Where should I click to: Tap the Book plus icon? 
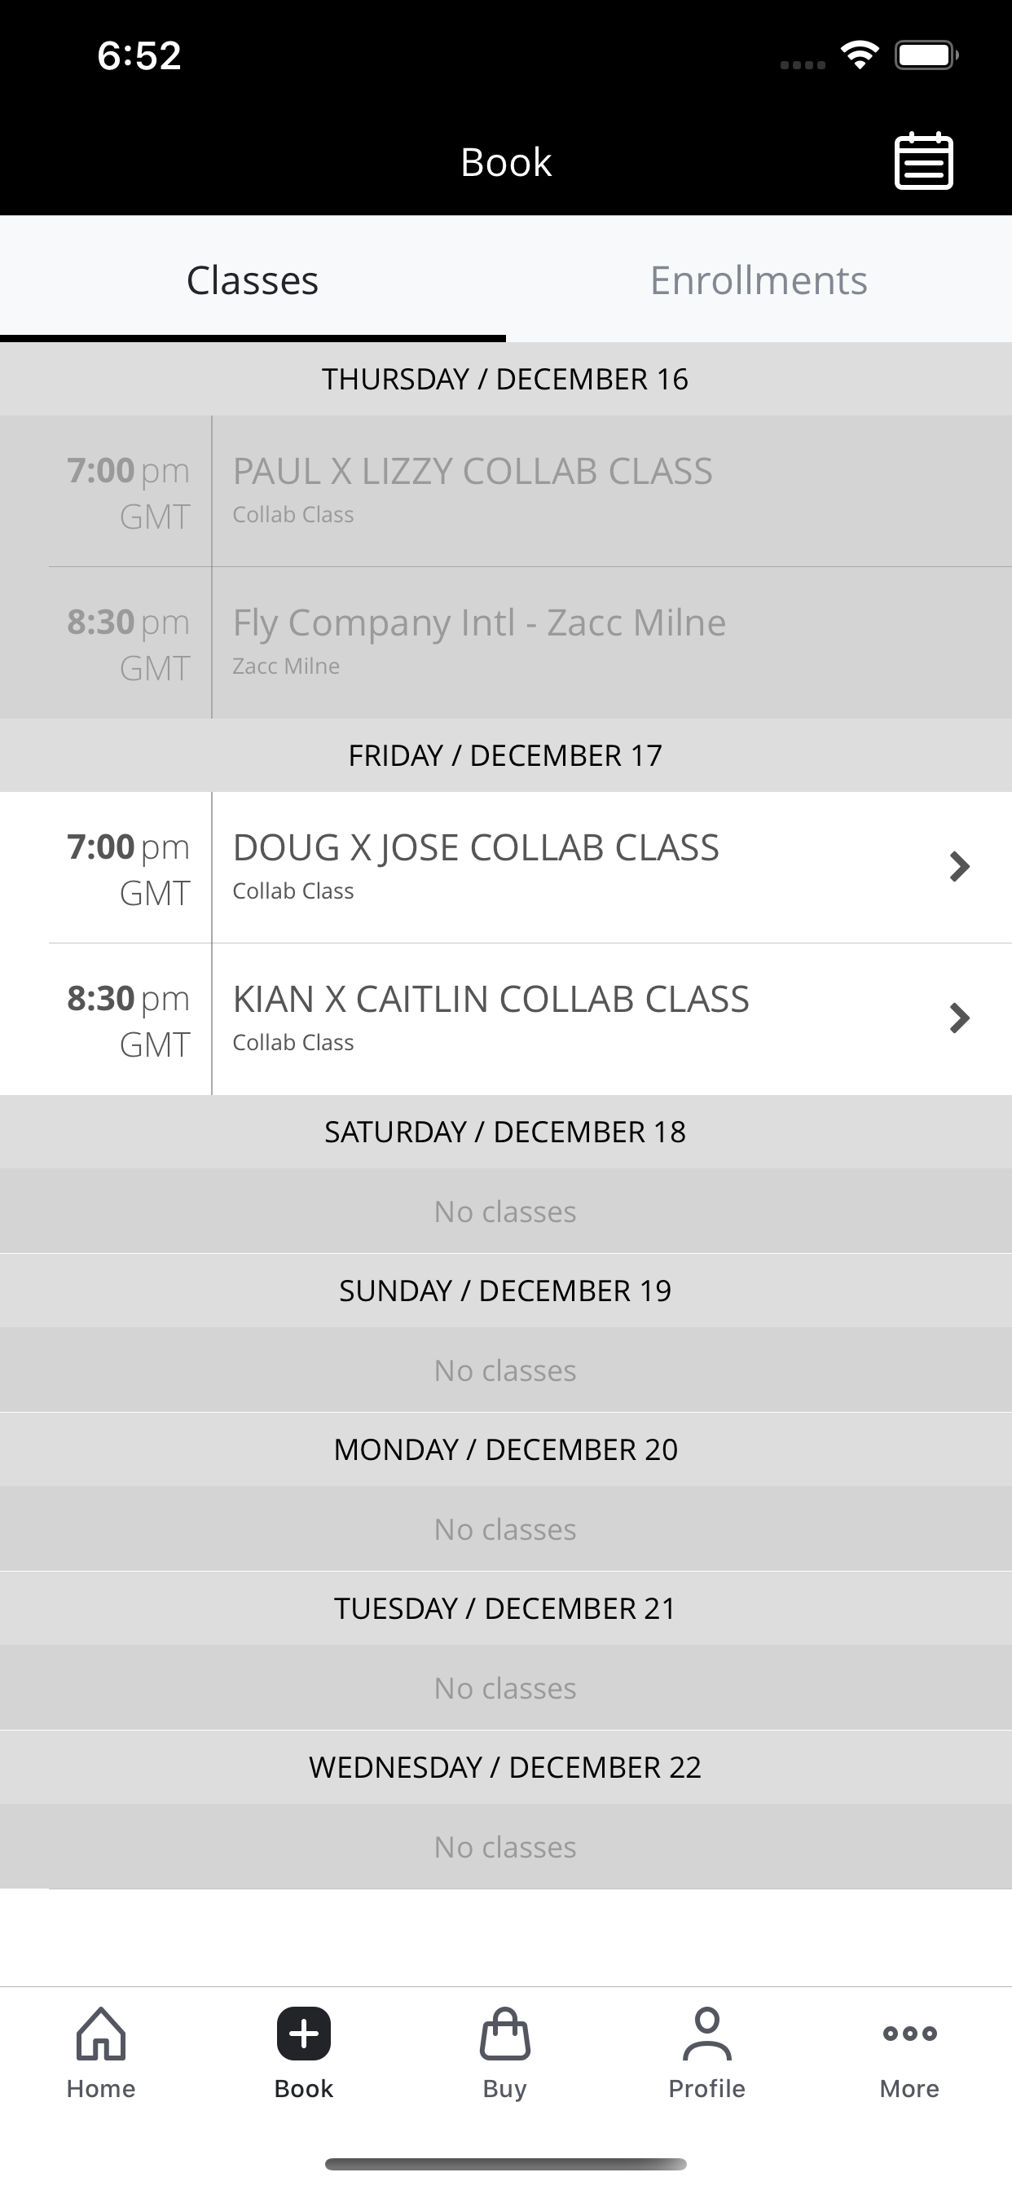[x=304, y=2034]
